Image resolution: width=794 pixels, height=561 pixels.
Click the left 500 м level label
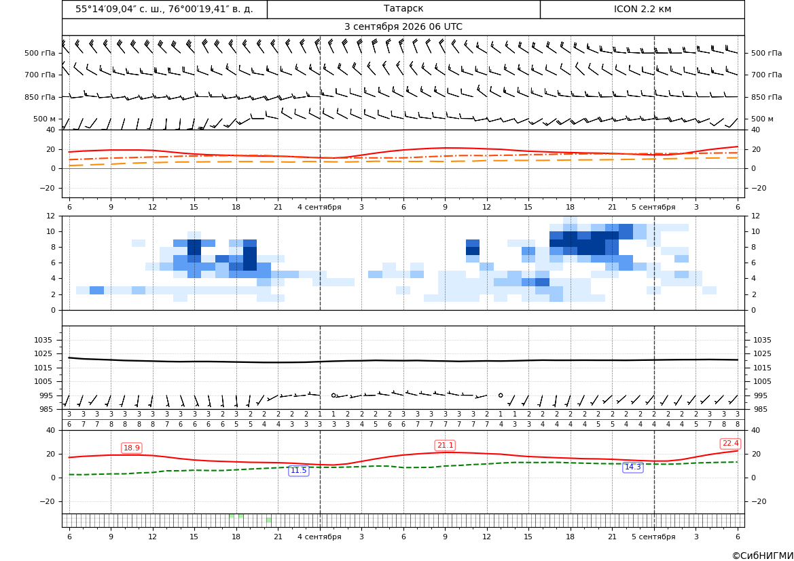[45, 119]
